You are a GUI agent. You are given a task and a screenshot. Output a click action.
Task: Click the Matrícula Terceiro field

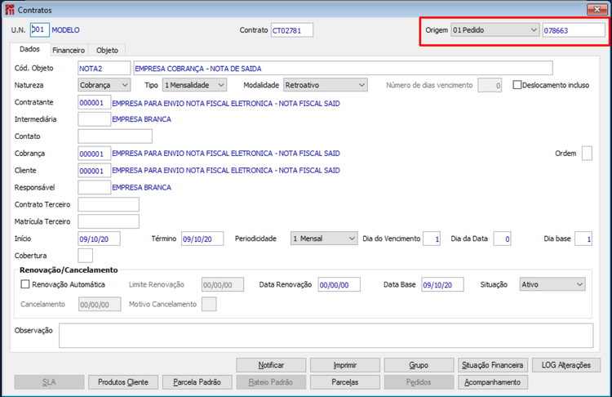click(109, 221)
